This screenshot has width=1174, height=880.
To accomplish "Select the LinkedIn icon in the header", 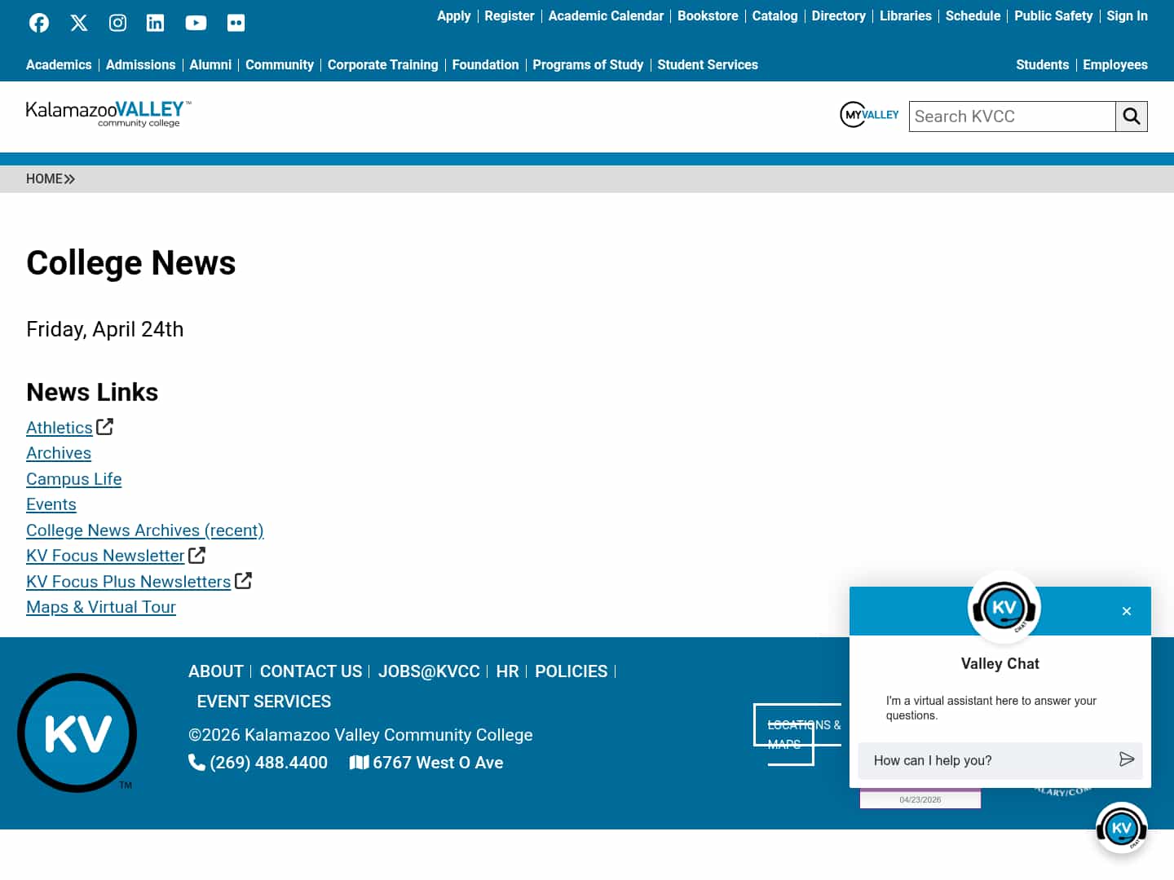I will [x=155, y=22].
